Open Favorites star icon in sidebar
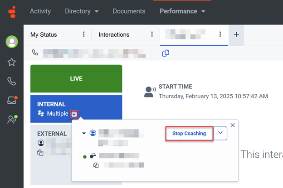The image size is (283, 188). click(11, 62)
